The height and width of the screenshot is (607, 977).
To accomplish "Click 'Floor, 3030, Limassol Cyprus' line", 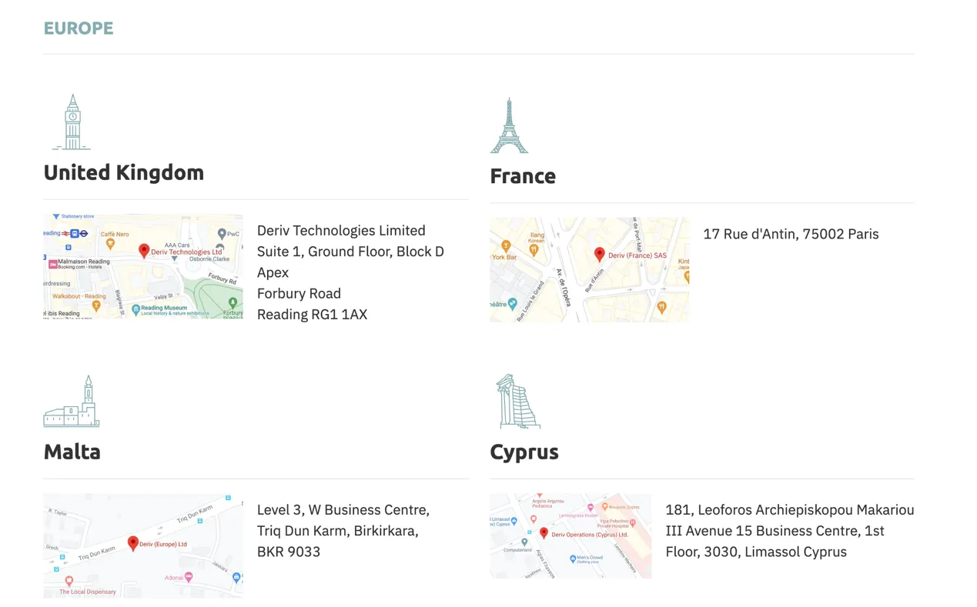I will pos(756,552).
